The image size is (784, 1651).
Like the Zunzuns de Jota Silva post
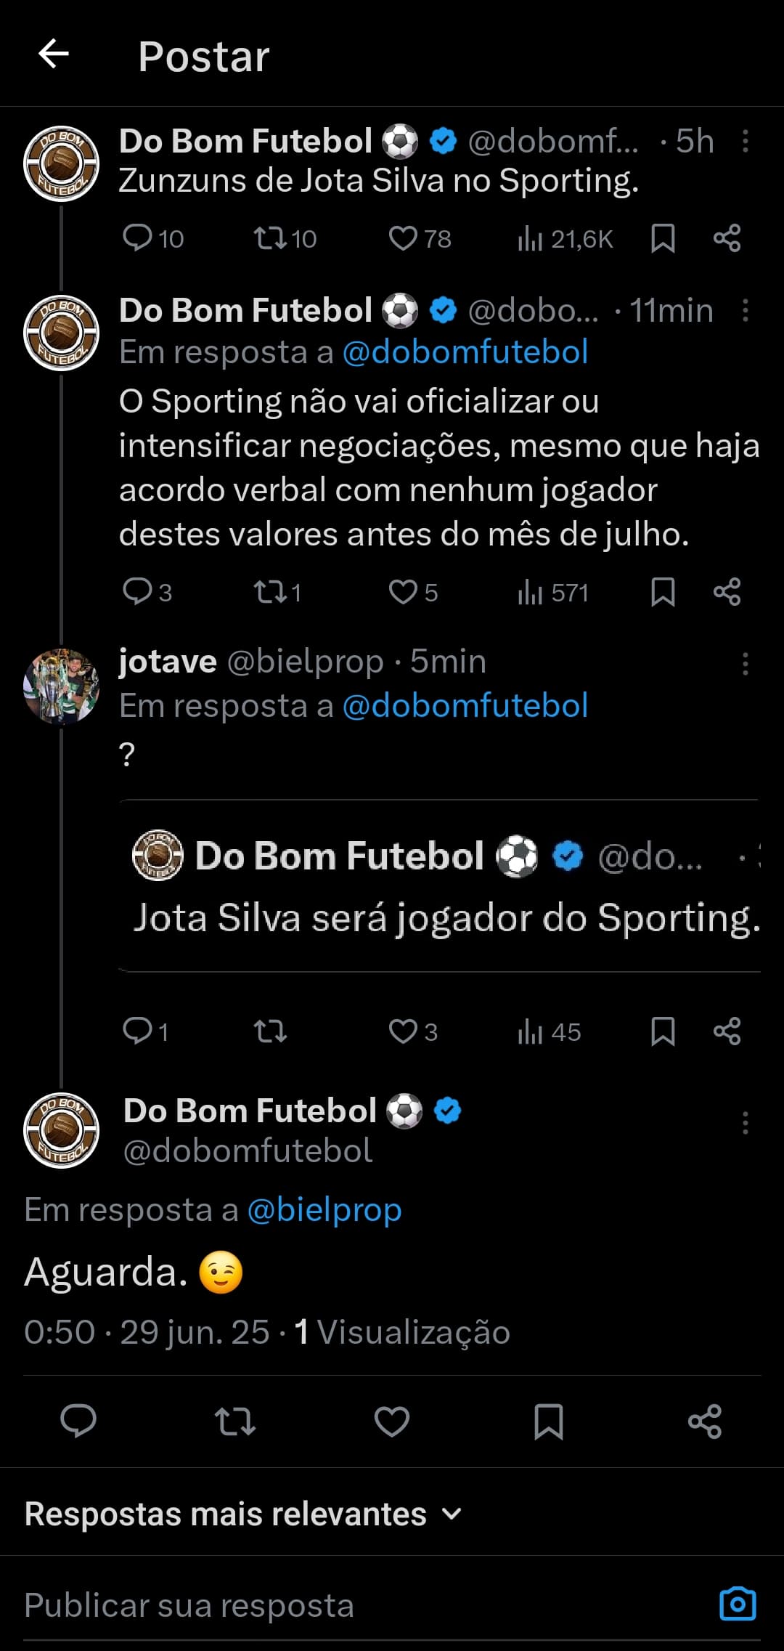tap(403, 238)
